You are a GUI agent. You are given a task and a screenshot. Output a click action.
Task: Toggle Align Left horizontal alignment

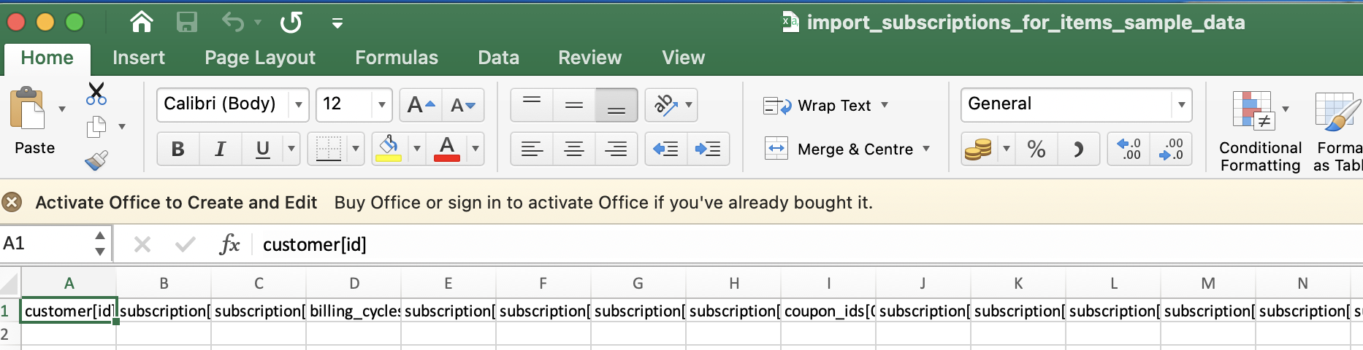[x=532, y=149]
